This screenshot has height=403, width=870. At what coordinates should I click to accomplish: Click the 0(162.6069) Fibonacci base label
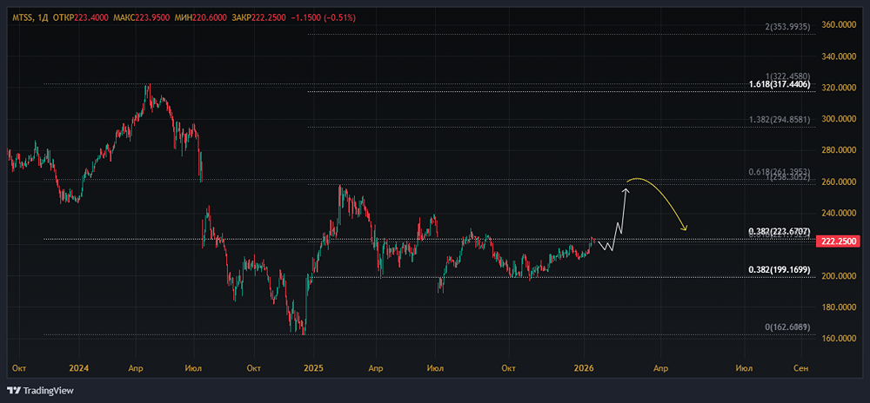pyautogui.click(x=787, y=327)
